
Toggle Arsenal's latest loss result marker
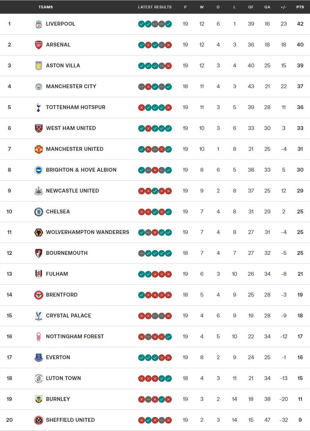pyautogui.click(x=169, y=45)
